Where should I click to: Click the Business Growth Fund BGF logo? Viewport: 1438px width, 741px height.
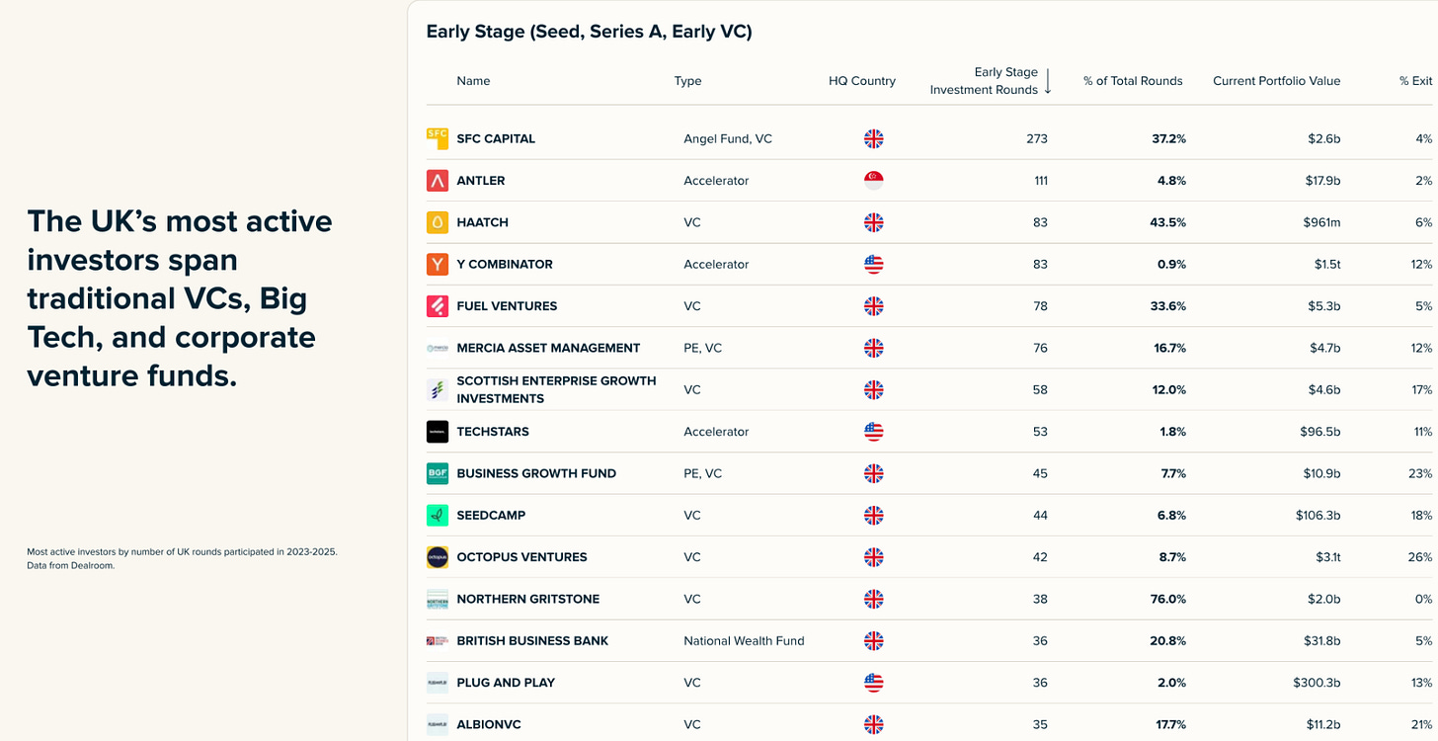click(x=438, y=473)
